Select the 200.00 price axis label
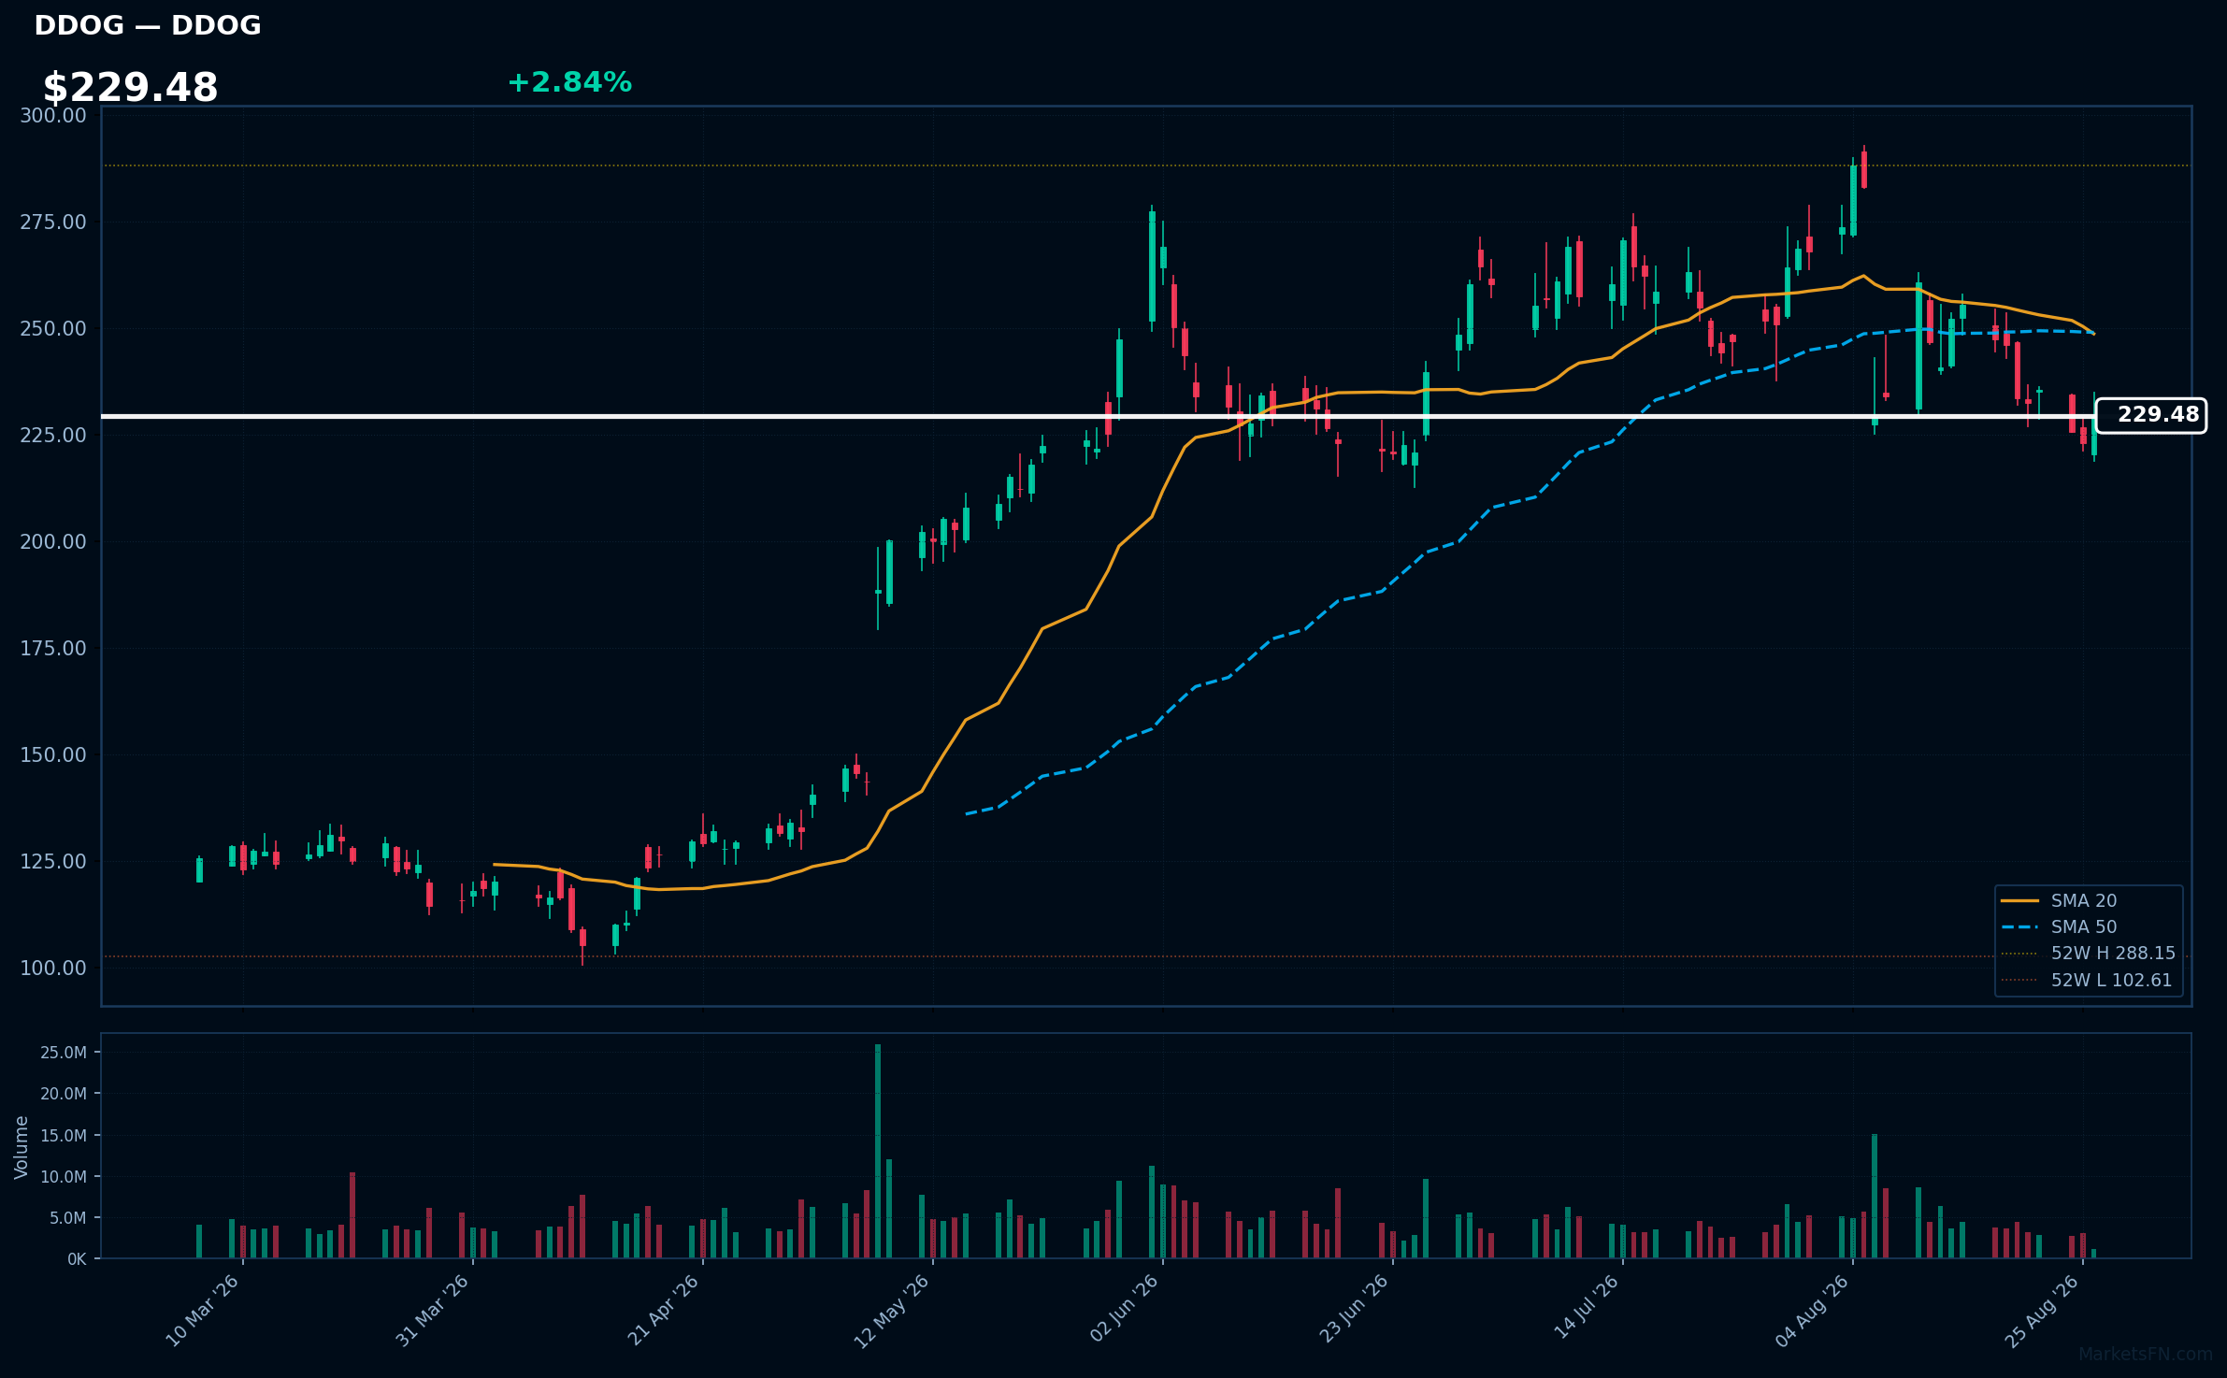The width and height of the screenshot is (2227, 1378). tap(53, 541)
